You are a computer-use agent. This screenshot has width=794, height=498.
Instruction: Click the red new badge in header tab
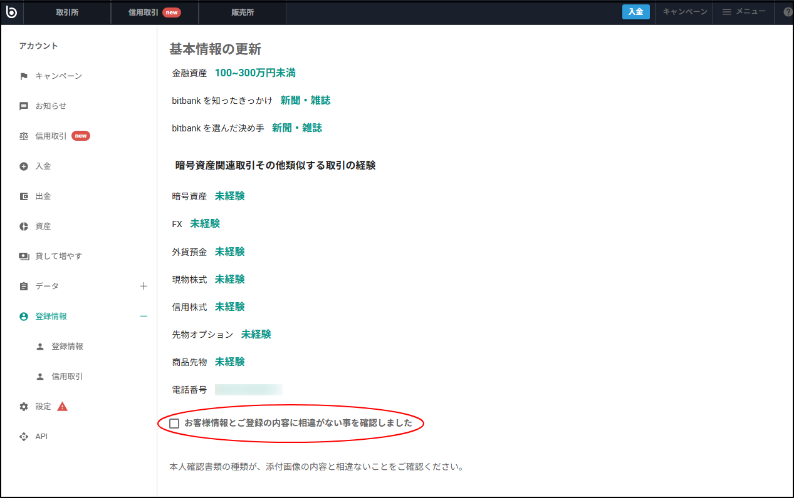pos(172,13)
